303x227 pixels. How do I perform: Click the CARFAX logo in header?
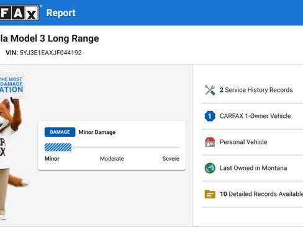(19, 13)
